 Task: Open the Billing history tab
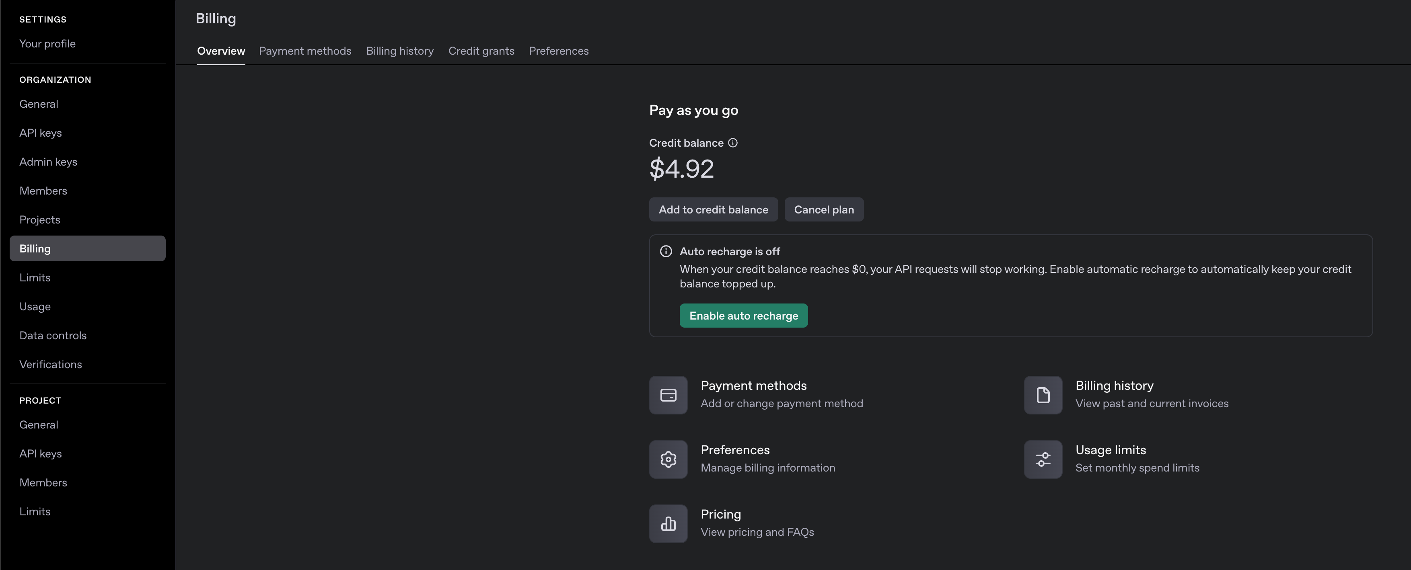[399, 51]
